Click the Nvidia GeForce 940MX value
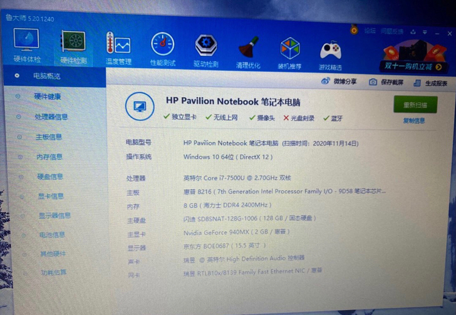This screenshot has width=456, height=315. click(237, 232)
